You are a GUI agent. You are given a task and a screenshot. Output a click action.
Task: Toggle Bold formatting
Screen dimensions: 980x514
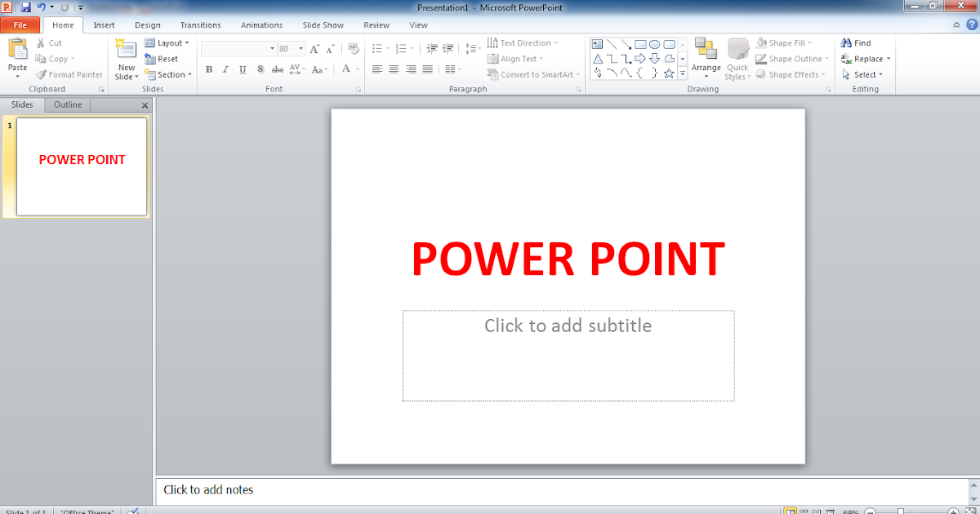click(209, 69)
